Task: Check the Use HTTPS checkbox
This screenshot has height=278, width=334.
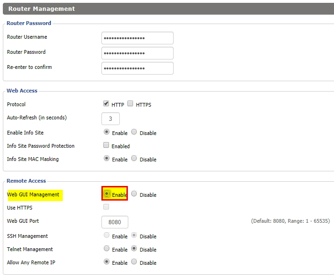Action: pyautogui.click(x=106, y=207)
